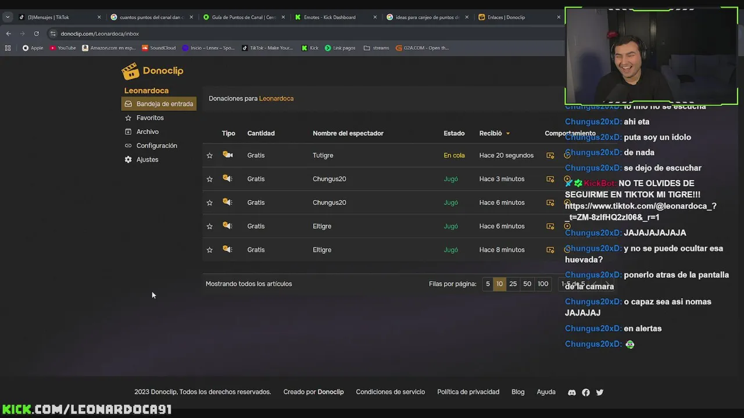Click the audio type icon for Chungus20, 6 minutes ago
This screenshot has height=418, width=744.
click(x=228, y=202)
